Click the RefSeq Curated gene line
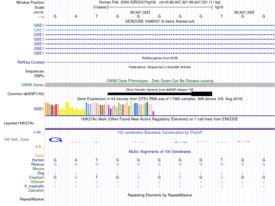The image size is (275, 206). coord(160,62)
